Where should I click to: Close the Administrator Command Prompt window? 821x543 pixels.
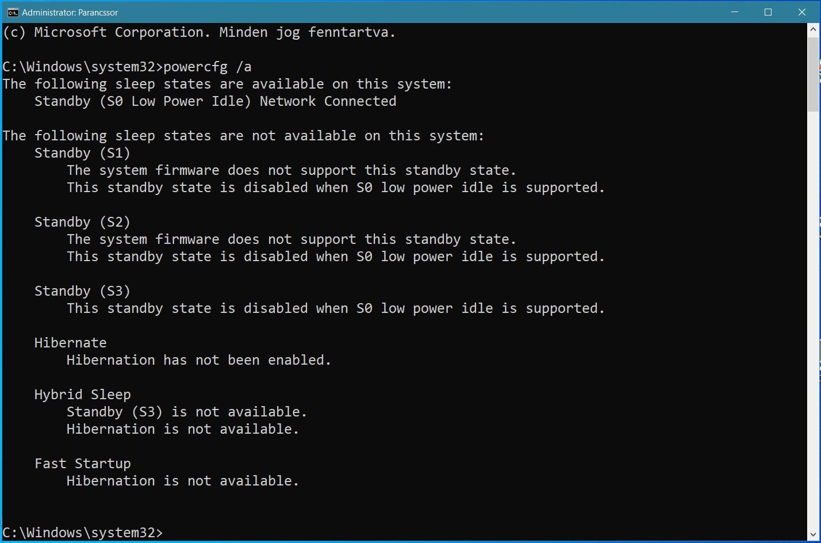tap(801, 12)
